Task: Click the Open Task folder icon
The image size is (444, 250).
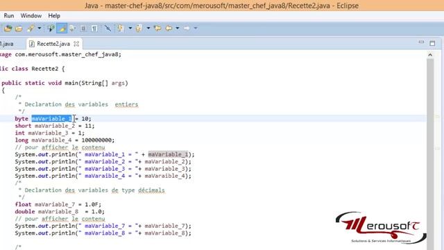Action: [19, 28]
